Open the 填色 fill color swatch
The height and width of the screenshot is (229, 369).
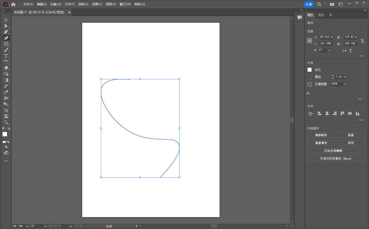pos(310,70)
